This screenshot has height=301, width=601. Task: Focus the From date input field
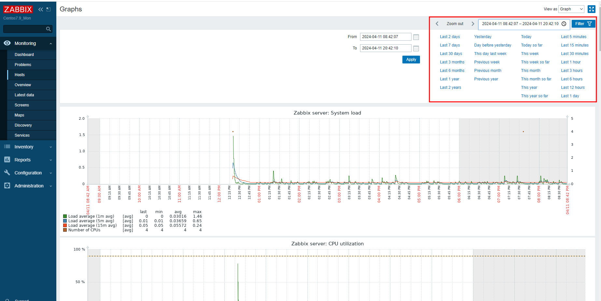[385, 37]
